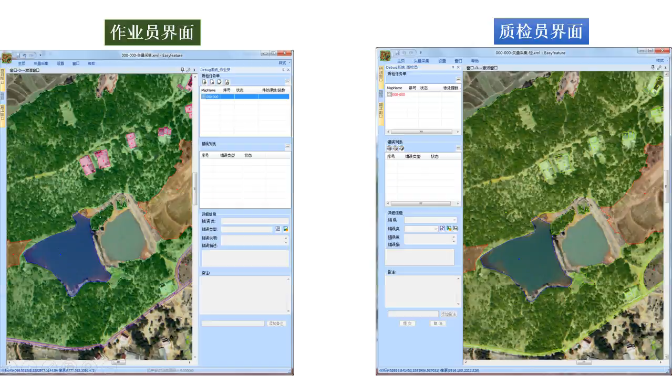This screenshot has height=376, width=672.
Task: Select the 000-000 row in operator task list
Action: point(244,97)
